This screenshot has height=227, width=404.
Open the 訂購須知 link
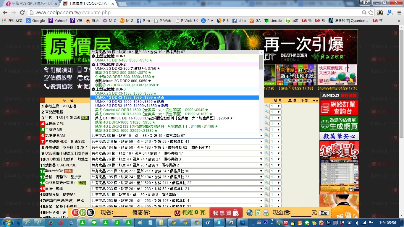[x=58, y=70]
